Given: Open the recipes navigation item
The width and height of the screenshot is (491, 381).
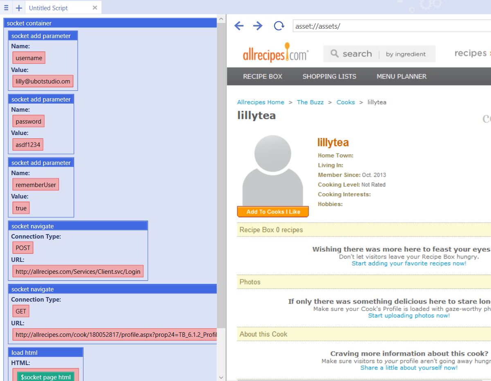Looking at the screenshot, I should (x=471, y=53).
